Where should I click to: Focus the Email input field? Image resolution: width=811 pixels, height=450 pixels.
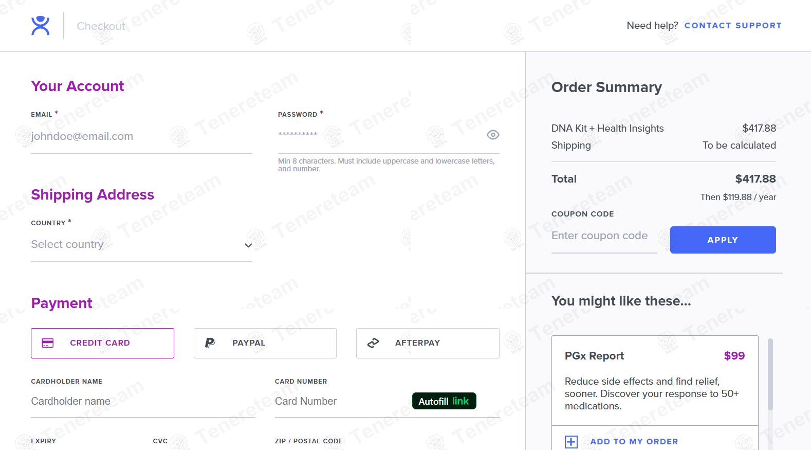141,136
